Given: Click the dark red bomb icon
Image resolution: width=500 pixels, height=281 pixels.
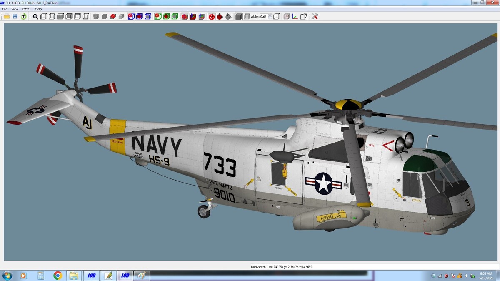Looking at the screenshot, I should coord(220,16).
